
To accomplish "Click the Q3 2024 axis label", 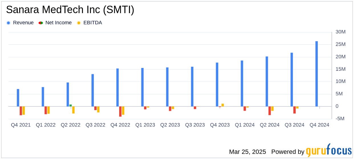I will [x=294, y=125].
